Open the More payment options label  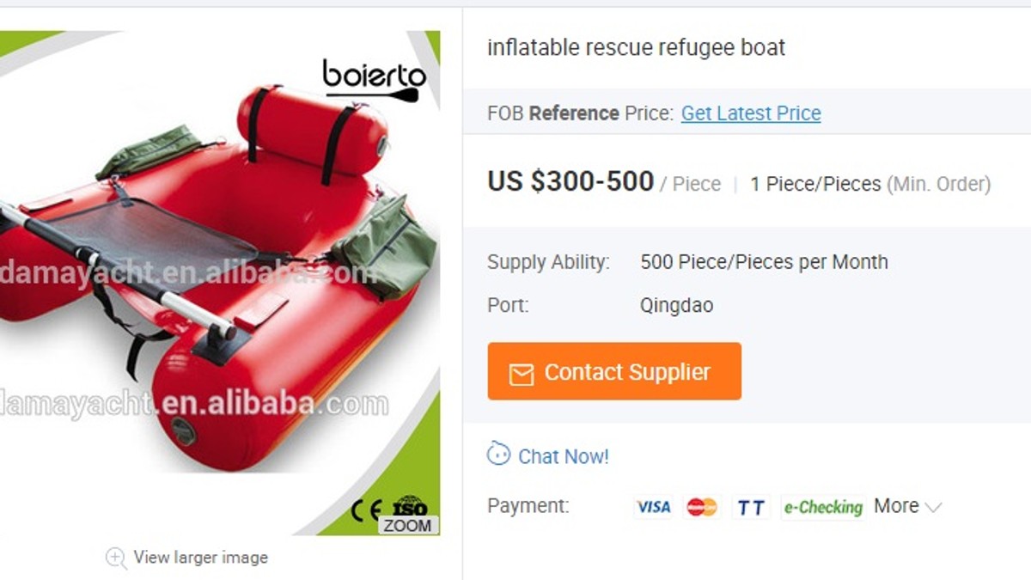[x=896, y=506]
